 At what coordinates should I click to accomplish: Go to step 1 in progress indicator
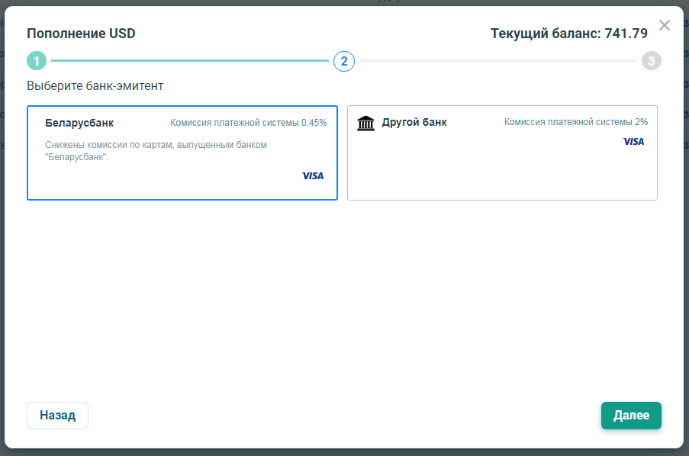pyautogui.click(x=37, y=61)
